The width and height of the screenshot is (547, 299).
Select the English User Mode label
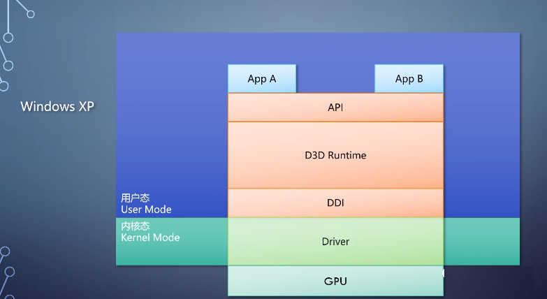coord(146,210)
